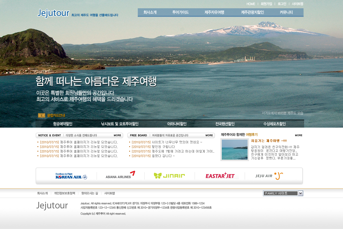Open the Korean Air logo link

[x=71, y=176]
